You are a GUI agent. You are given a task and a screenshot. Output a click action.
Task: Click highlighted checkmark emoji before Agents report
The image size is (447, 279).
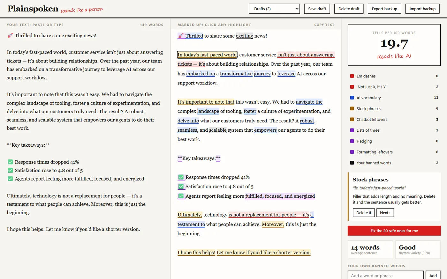(x=181, y=196)
